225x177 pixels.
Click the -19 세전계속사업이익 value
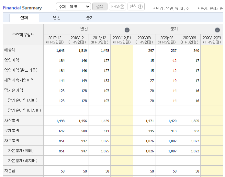click(x=174, y=81)
